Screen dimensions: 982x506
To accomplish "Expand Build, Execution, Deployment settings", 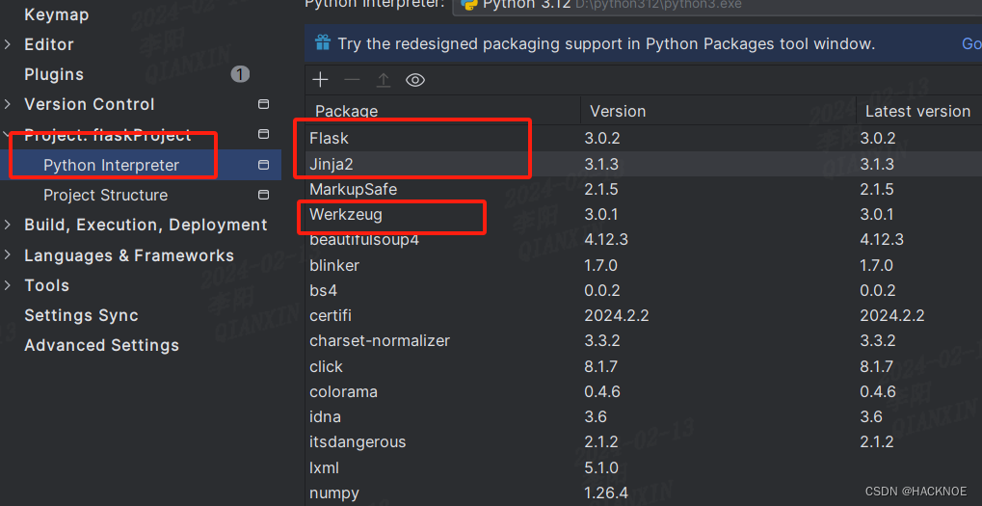I will click(8, 225).
